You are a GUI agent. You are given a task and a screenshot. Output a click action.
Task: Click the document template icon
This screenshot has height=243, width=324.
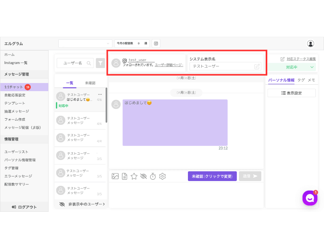pyautogui.click(x=125, y=176)
